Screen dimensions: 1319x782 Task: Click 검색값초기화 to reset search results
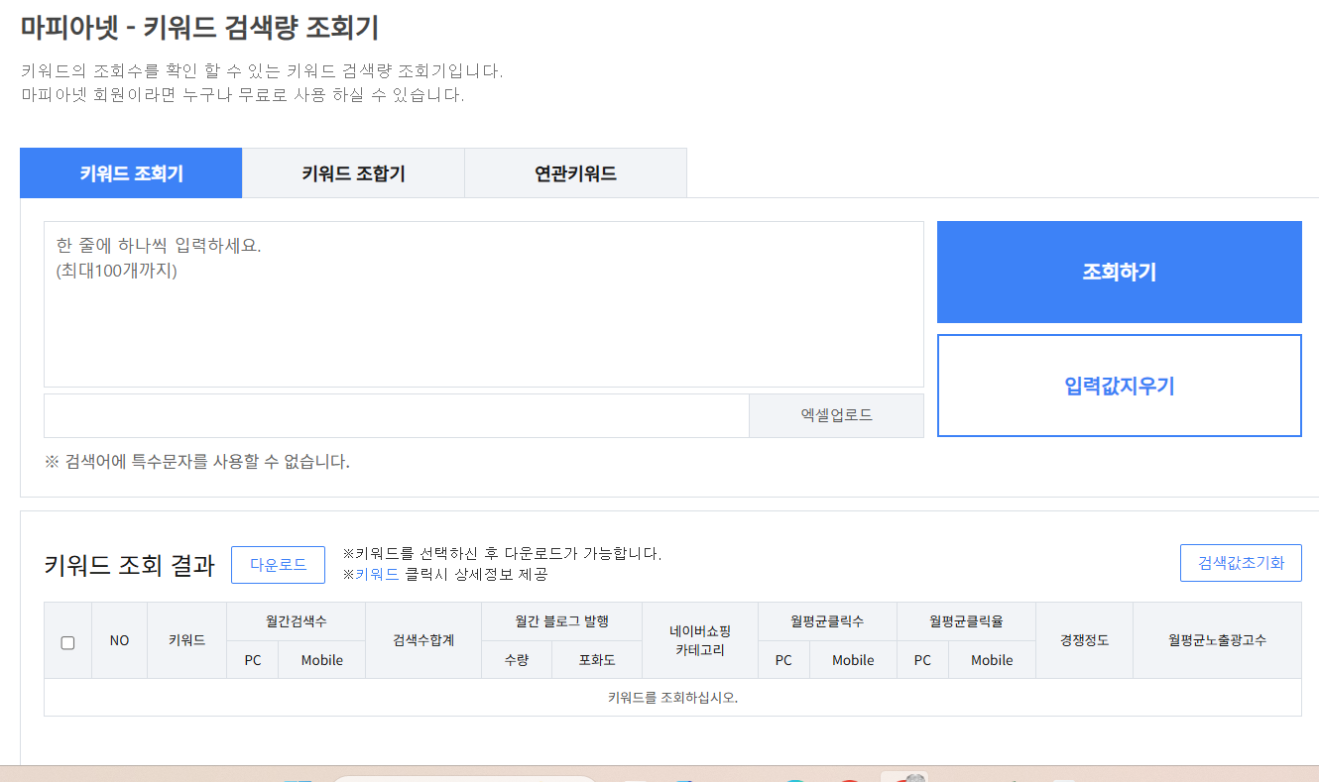point(1241,562)
